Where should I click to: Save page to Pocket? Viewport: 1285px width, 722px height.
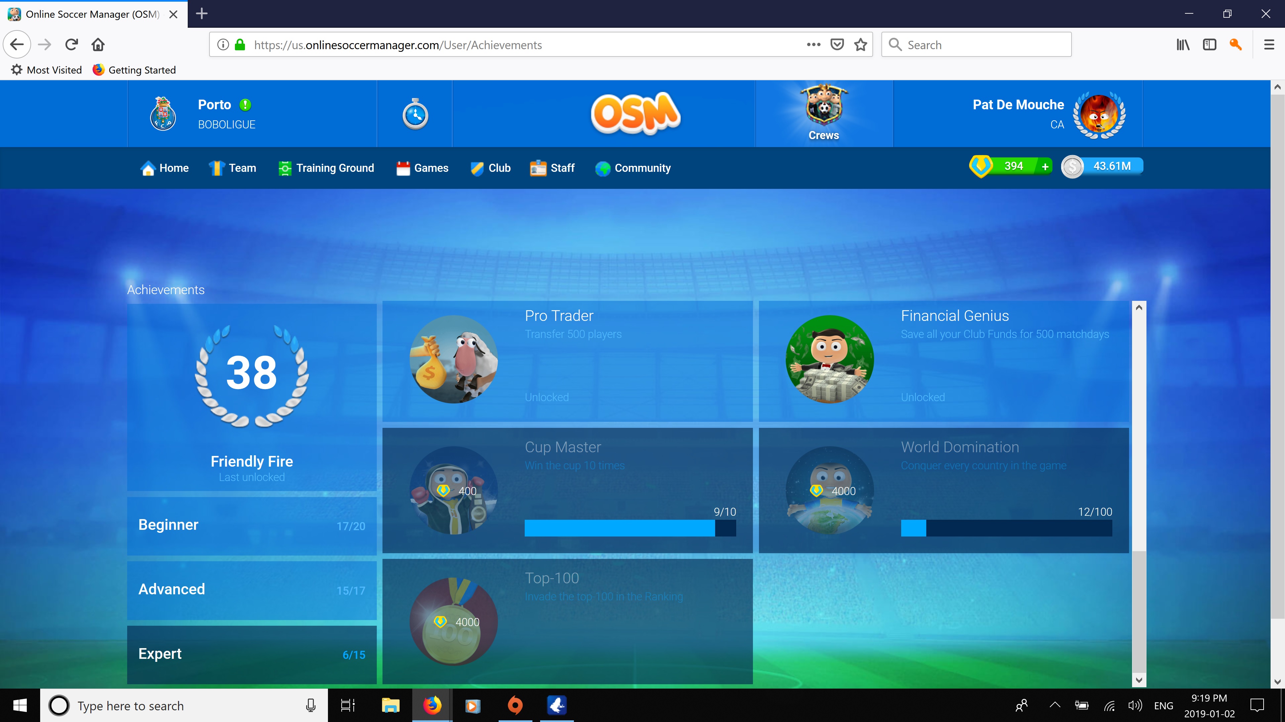(837, 45)
